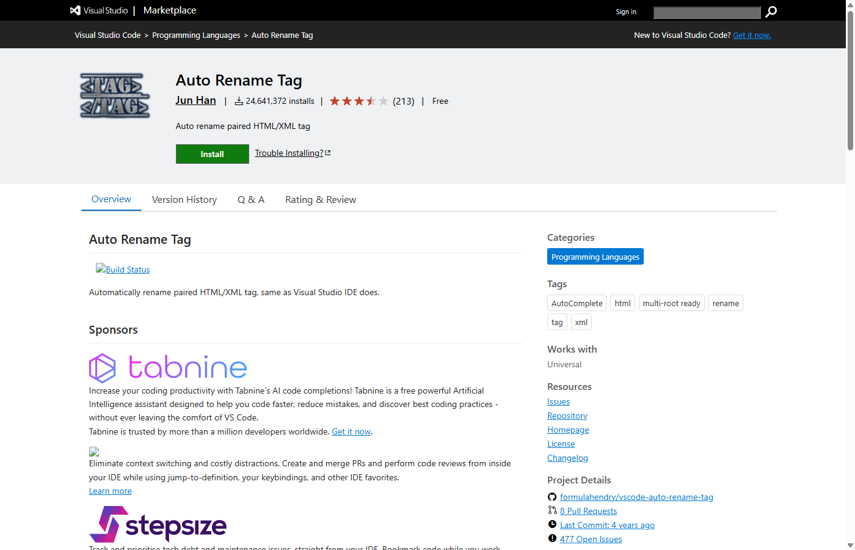Open the Q & A tab
The width and height of the screenshot is (855, 550).
[x=251, y=199]
